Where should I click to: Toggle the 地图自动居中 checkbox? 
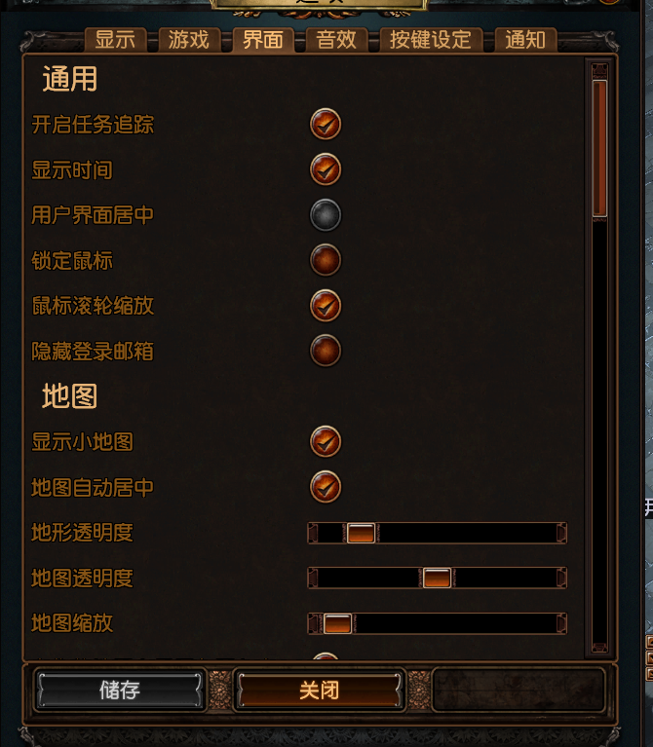[x=326, y=487]
